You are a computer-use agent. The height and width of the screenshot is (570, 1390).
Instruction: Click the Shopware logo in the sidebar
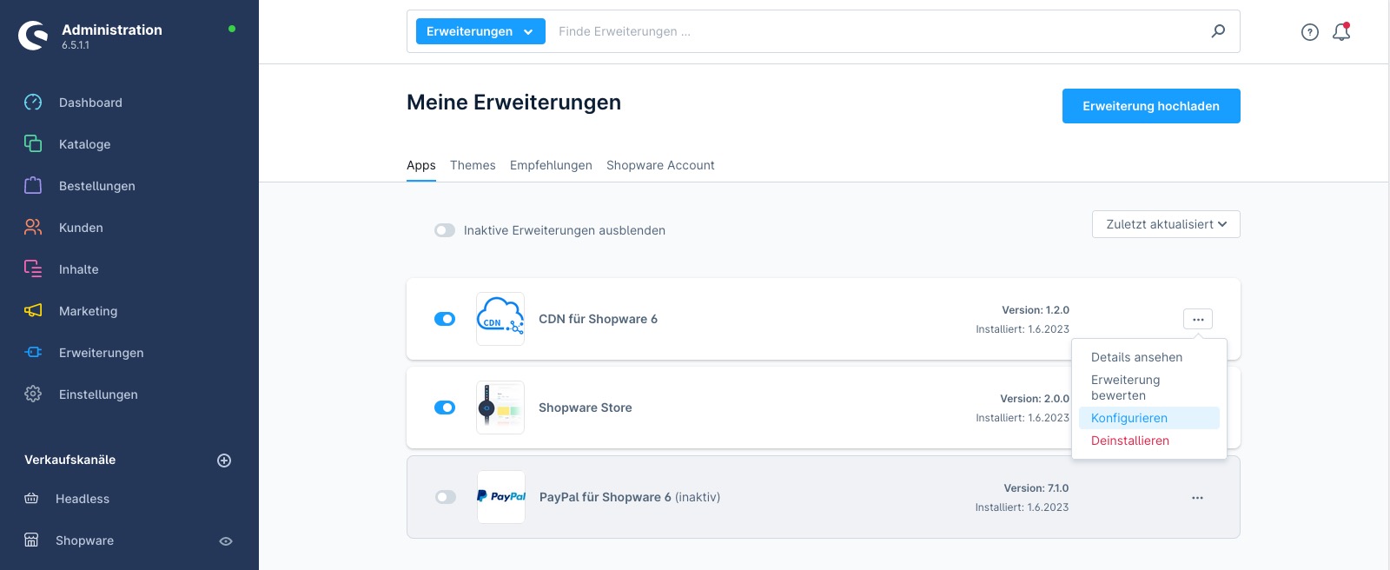point(33,36)
